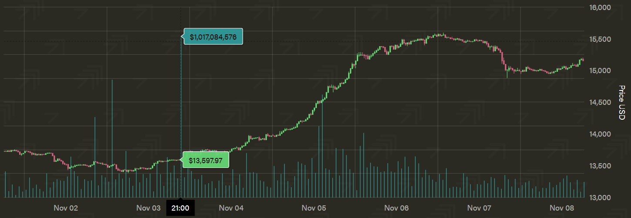The height and width of the screenshot is (218, 631).
Task: Click the Nov 04 date label
Action: 231,208
